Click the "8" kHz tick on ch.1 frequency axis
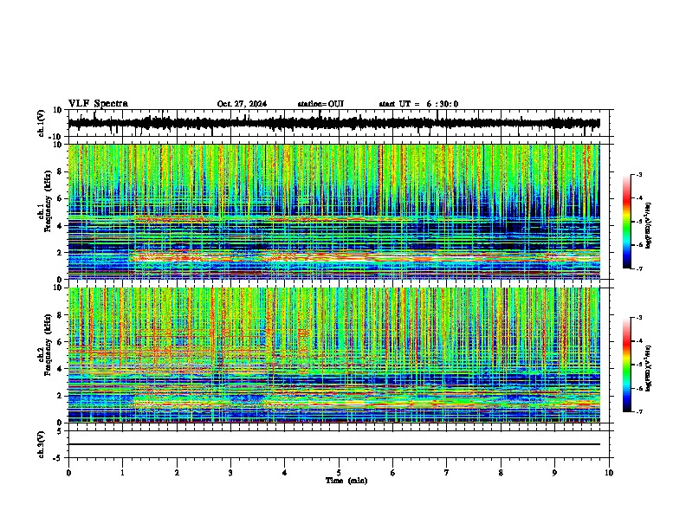 pos(60,171)
